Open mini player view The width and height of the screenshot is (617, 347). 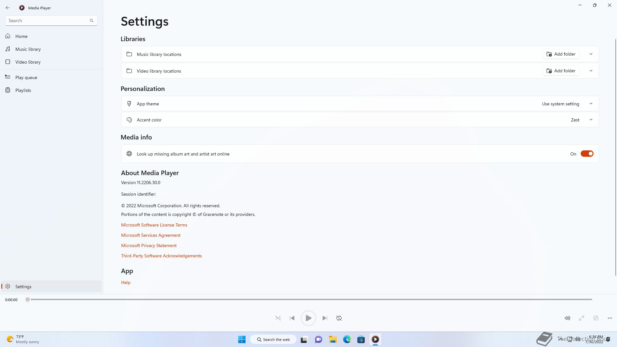tap(596, 318)
